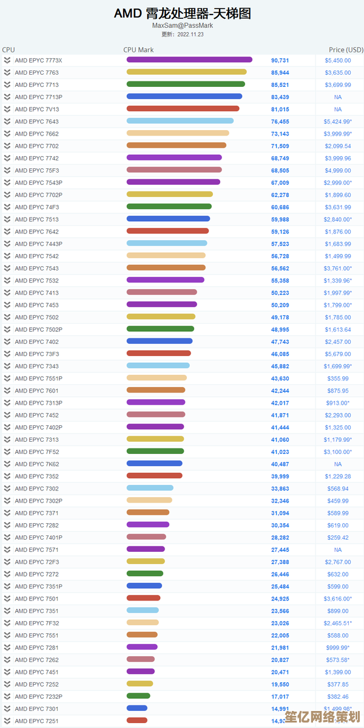
Task: Click the $377.85 price link
Action: pyautogui.click(x=337, y=684)
